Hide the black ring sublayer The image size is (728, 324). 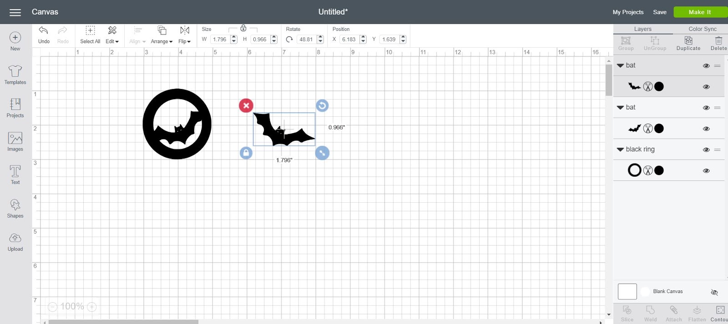coord(706,171)
